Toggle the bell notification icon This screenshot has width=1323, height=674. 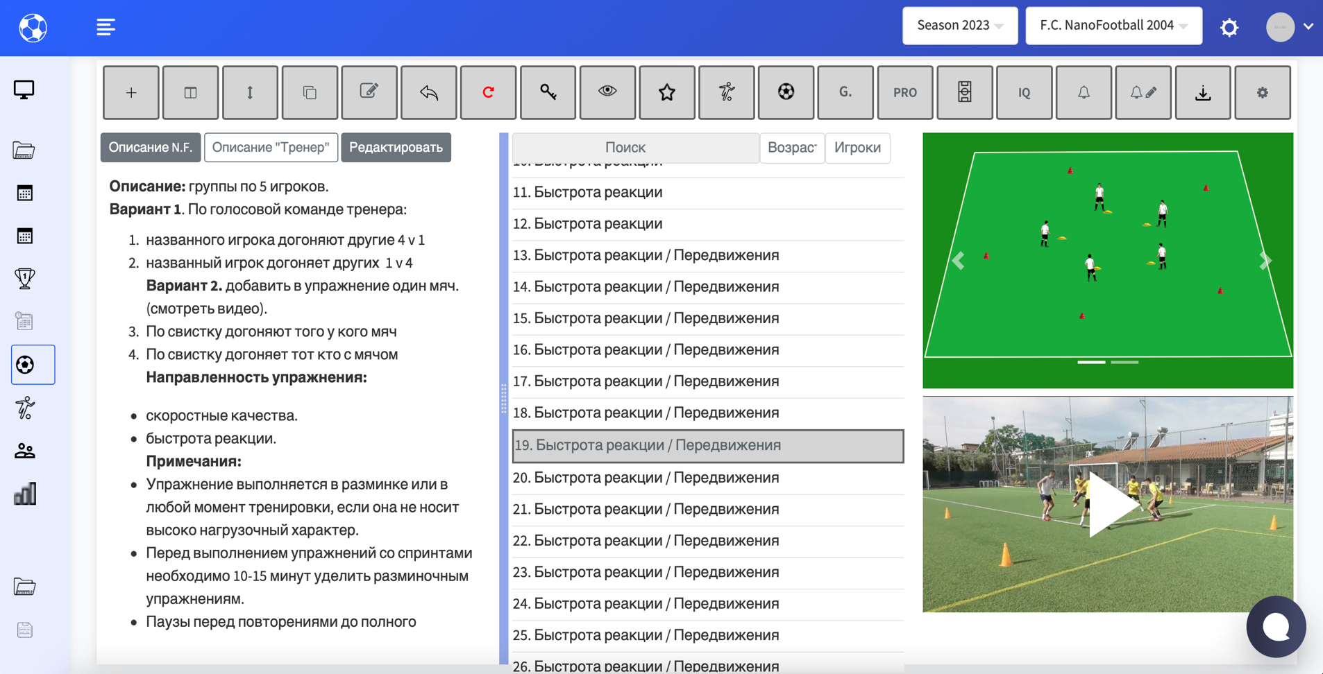coord(1083,92)
